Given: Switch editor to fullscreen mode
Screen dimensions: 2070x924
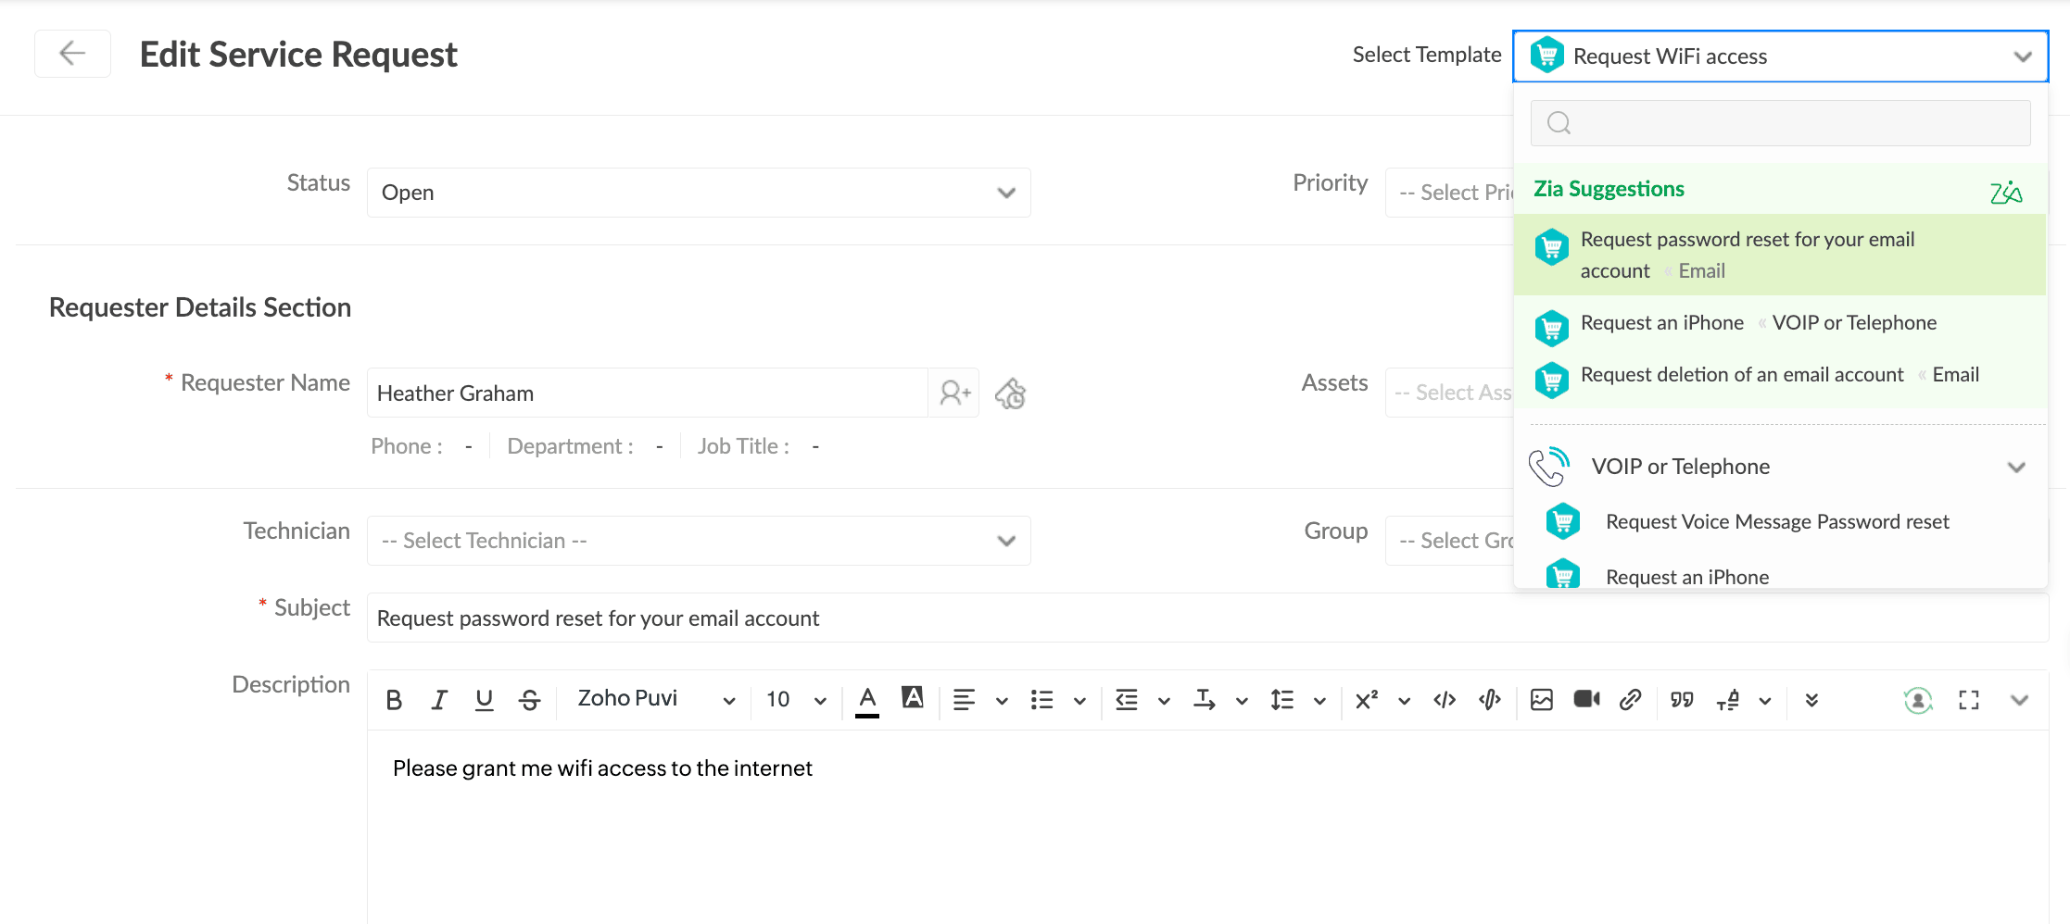Looking at the screenshot, I should 1969,700.
